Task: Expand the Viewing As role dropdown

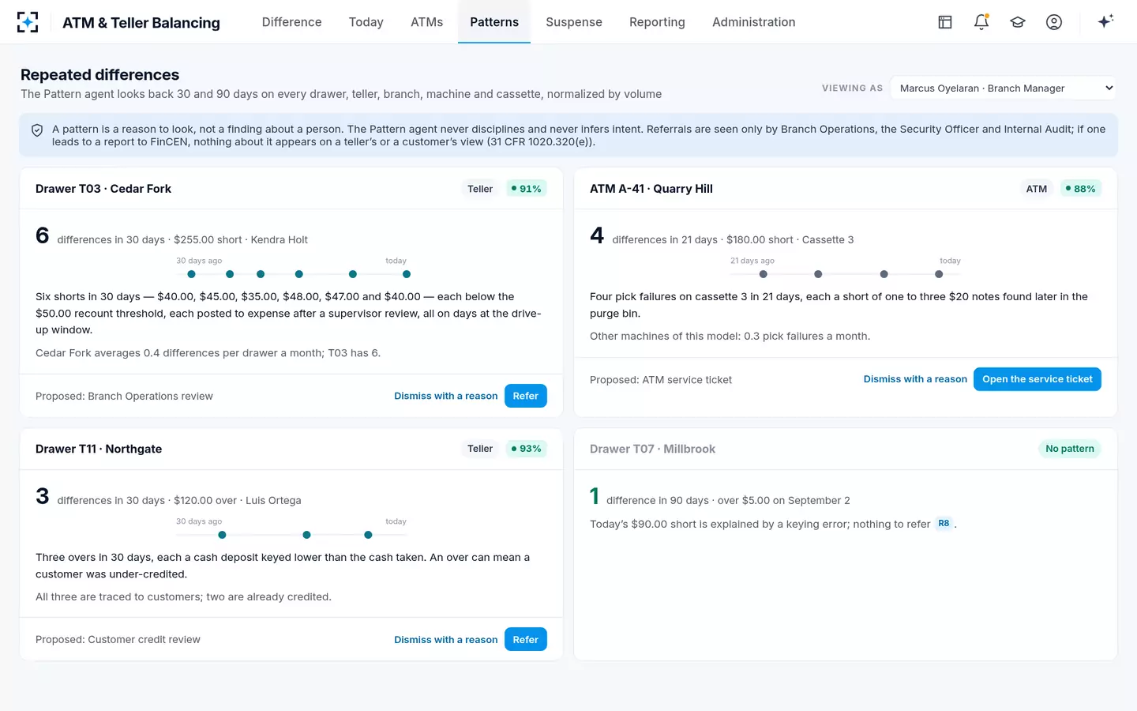Action: [1004, 88]
